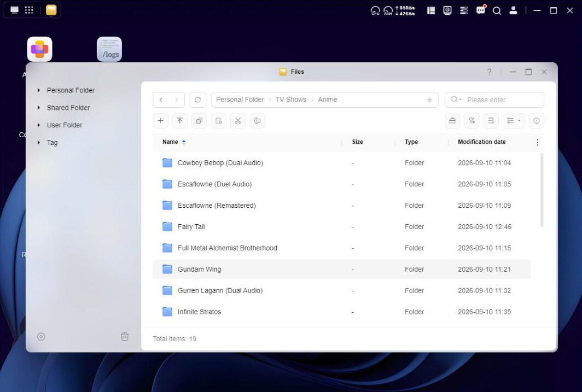Expand the Tag tree node
This screenshot has height=392, width=582.
(39, 142)
